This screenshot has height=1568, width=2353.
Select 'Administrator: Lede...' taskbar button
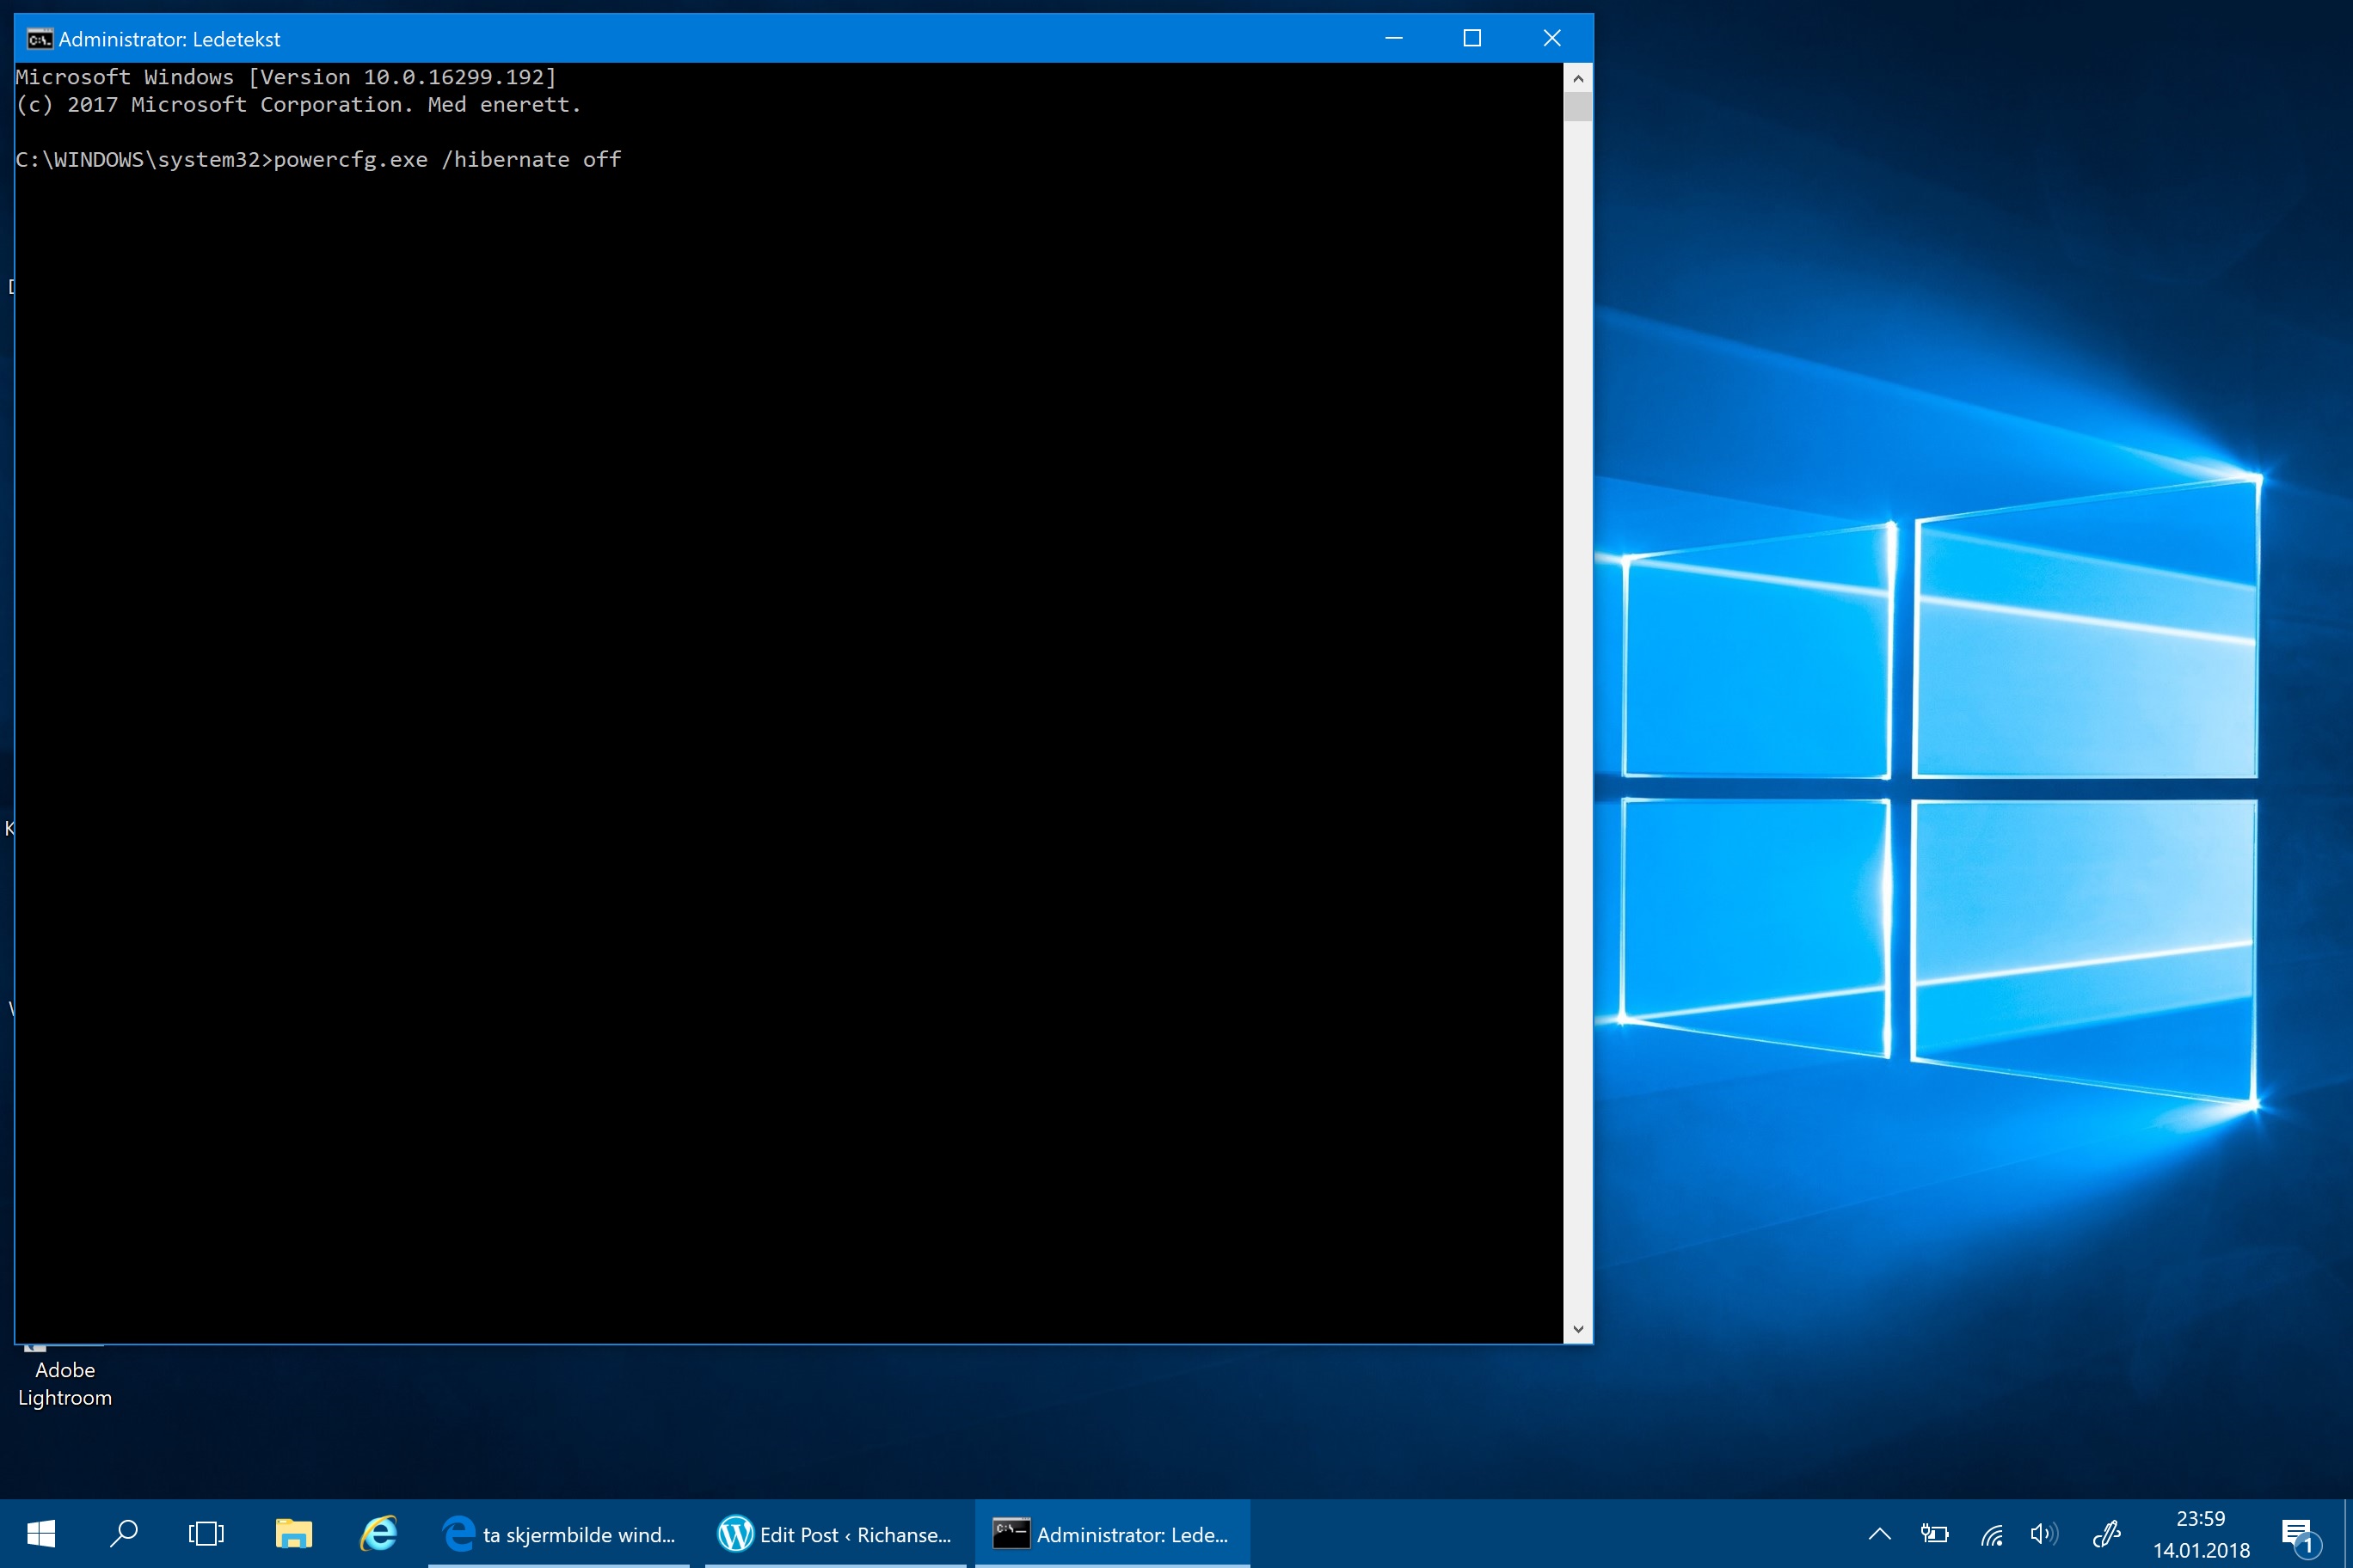point(1113,1533)
